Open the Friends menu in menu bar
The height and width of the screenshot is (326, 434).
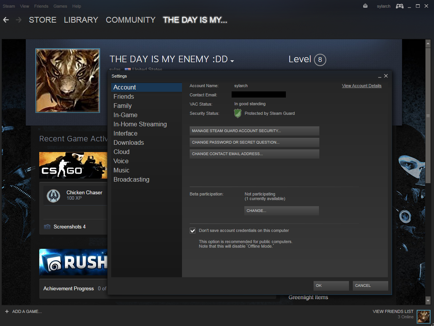pyautogui.click(x=41, y=6)
